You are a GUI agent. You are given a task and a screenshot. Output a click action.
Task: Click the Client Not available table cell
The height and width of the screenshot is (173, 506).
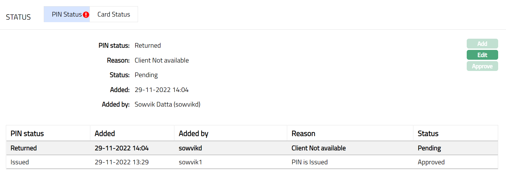tap(318, 148)
